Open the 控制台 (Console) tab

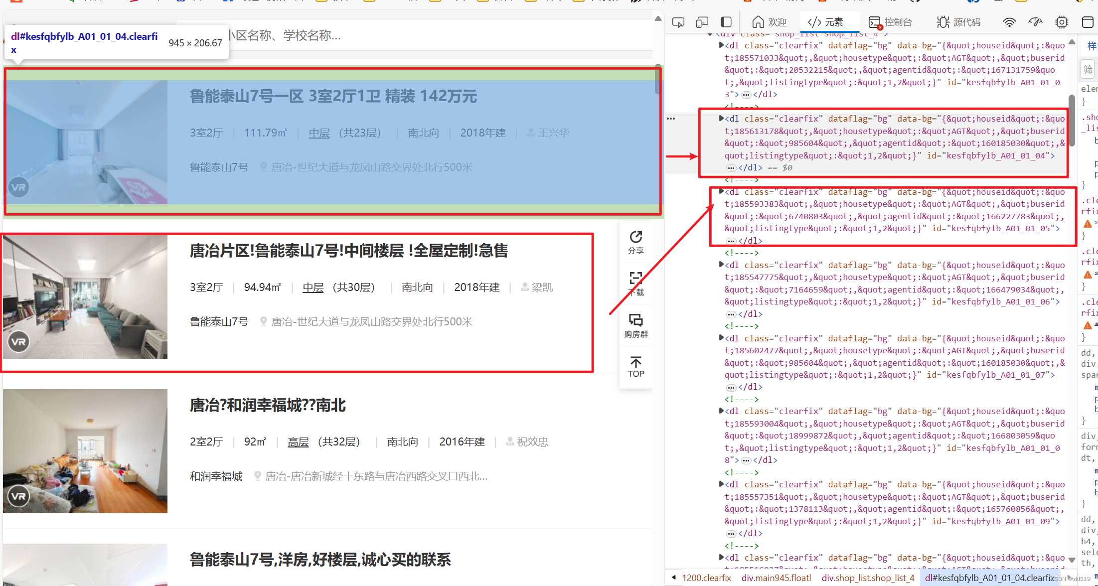click(890, 22)
